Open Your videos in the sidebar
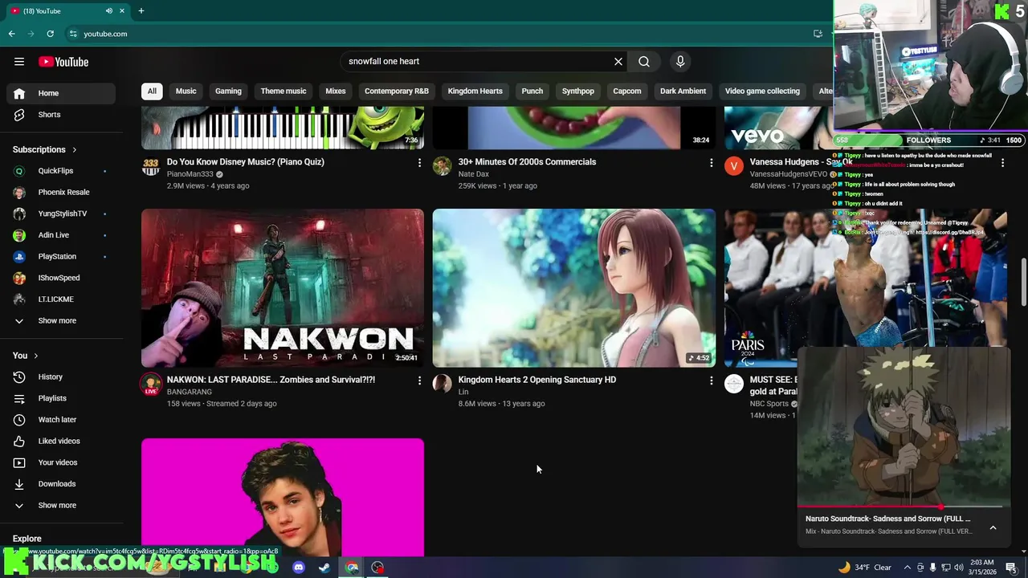 coord(61,462)
